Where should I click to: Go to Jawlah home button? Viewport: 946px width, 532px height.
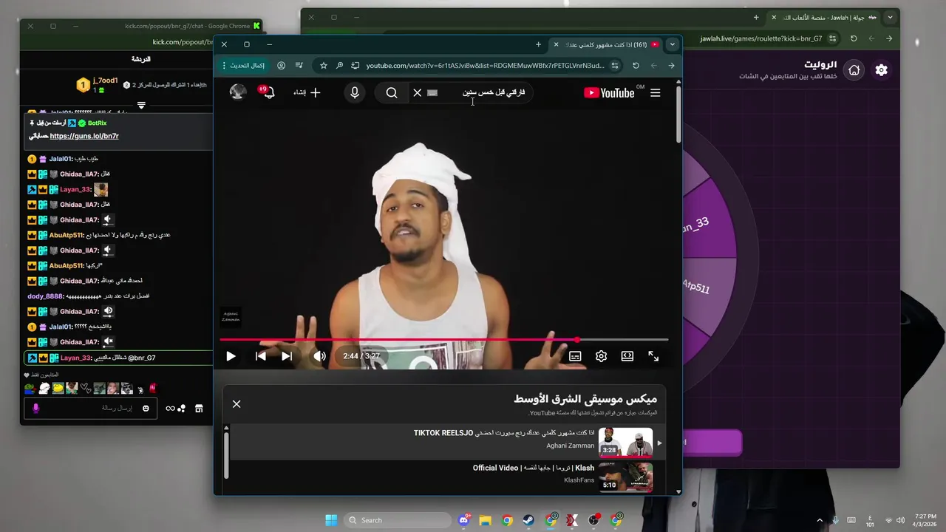pyautogui.click(x=854, y=70)
